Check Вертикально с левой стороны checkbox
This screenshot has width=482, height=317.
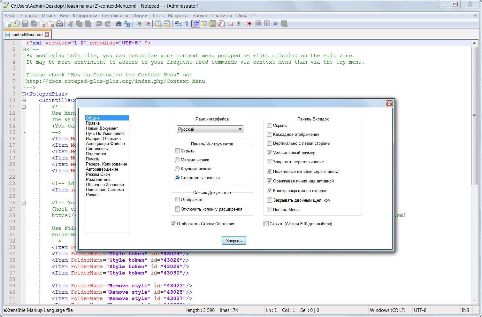[270, 143]
